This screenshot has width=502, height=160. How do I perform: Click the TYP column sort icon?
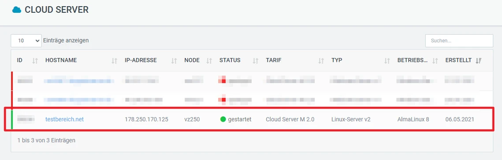pyautogui.click(x=387, y=60)
